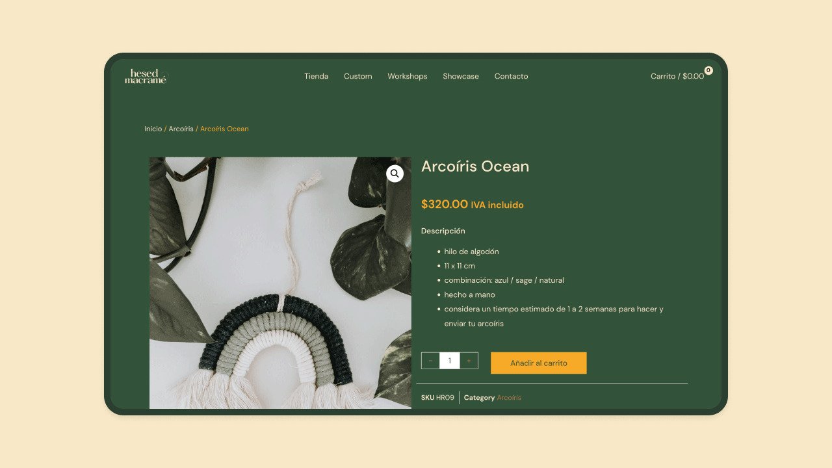Image resolution: width=832 pixels, height=468 pixels.
Task: Increase quantity with the plus button
Action: pyautogui.click(x=469, y=361)
